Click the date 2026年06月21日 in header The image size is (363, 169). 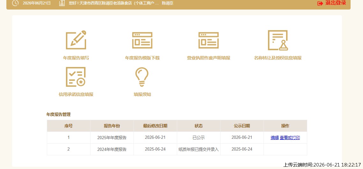tap(37, 3)
